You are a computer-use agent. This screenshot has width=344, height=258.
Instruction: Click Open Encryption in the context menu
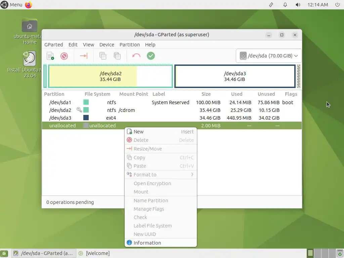click(x=161, y=183)
